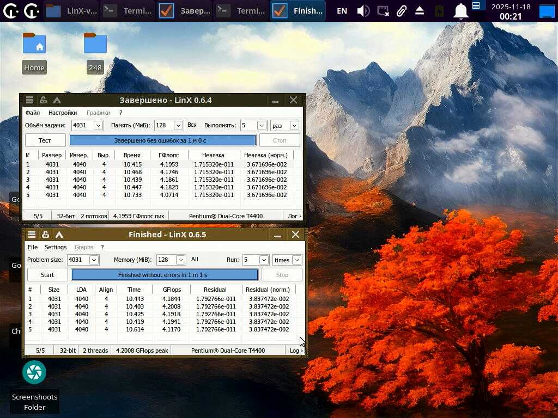Open the Файл menu in LinX 0.6.4
Viewport: 558px width, 418px height.
32,113
